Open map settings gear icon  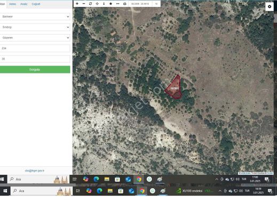tap(270, 7)
